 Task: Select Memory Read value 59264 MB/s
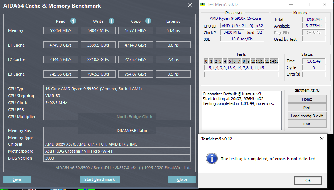click(x=61, y=30)
